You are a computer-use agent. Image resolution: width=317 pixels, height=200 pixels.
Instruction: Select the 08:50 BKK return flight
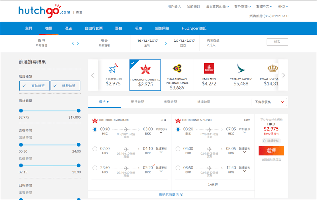pyautogui.click(x=178, y=168)
